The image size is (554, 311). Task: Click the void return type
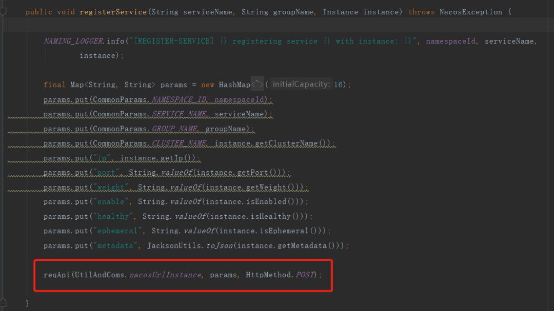click(x=66, y=12)
